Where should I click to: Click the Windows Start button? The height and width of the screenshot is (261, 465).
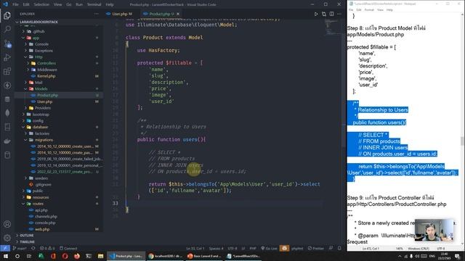6,256
